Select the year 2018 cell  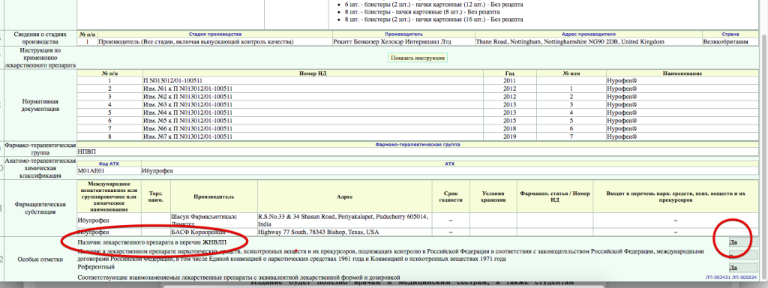pos(509,128)
